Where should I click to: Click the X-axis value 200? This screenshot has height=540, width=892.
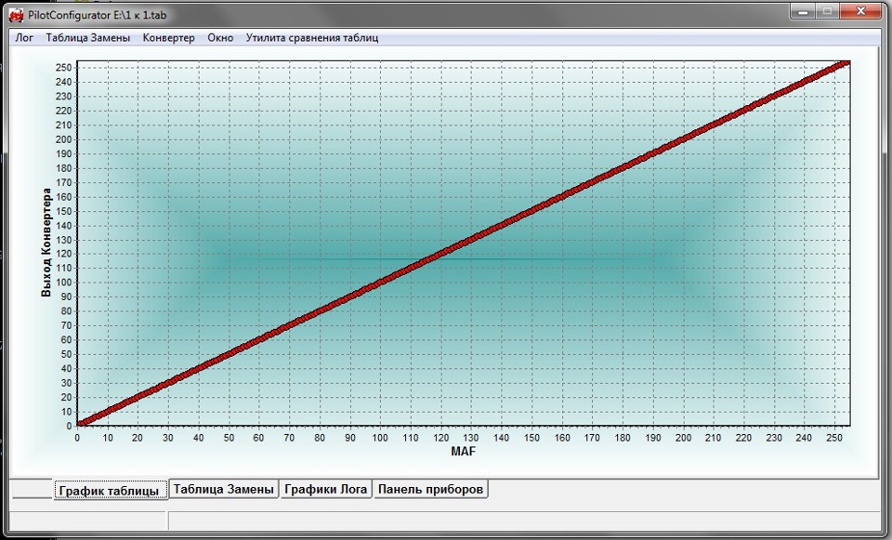click(683, 438)
